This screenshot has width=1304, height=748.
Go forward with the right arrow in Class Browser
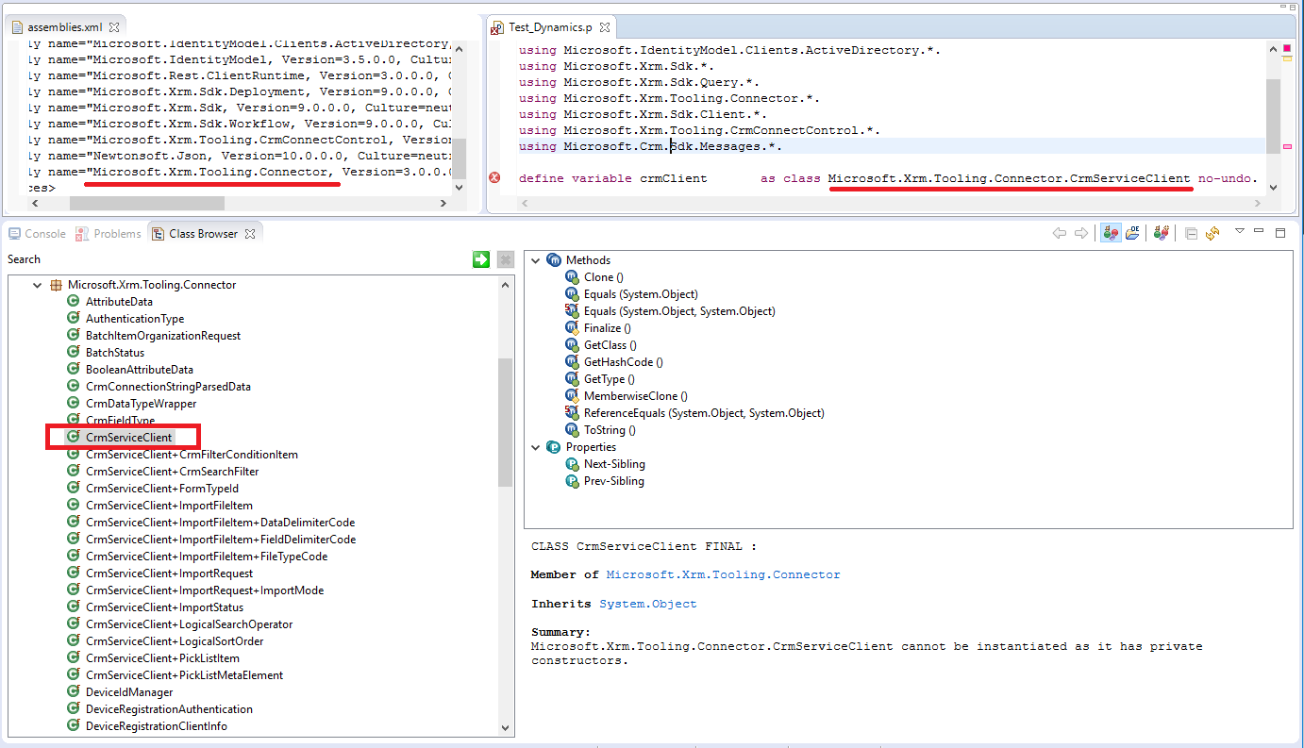click(1081, 234)
